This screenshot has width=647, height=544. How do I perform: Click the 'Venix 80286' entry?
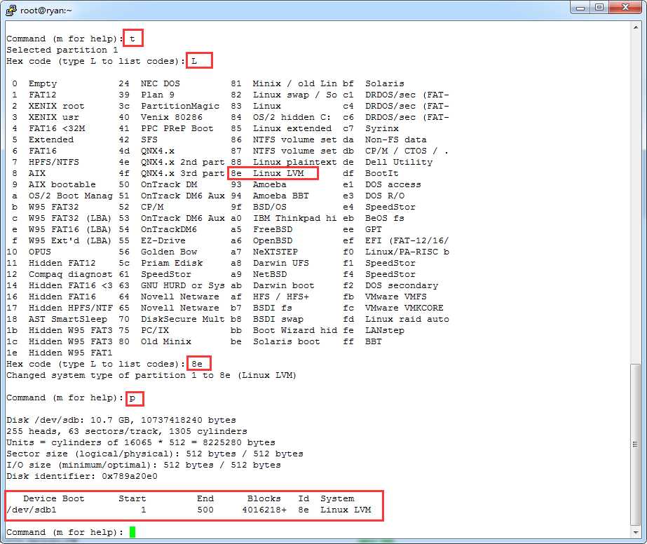tap(172, 117)
